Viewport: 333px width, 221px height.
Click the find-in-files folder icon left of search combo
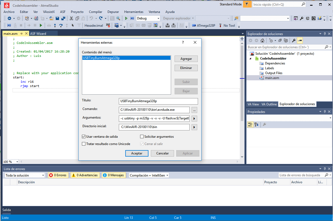tap(236, 18)
